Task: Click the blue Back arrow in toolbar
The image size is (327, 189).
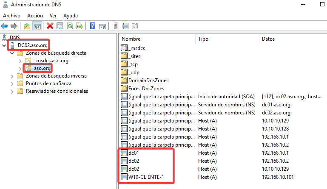Action: point(5,26)
